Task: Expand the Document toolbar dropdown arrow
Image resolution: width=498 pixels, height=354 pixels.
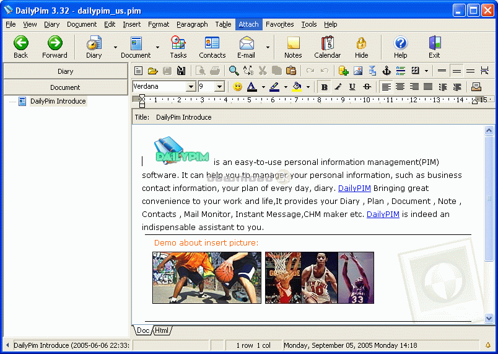Action: [x=157, y=47]
